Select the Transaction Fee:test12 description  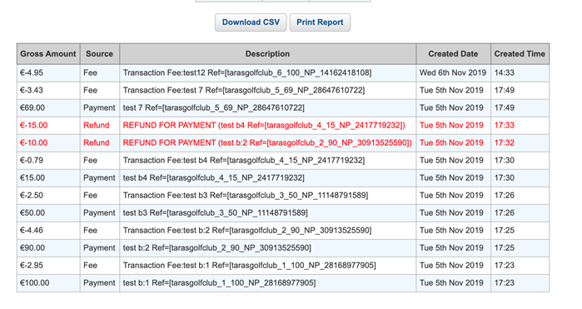point(247,72)
